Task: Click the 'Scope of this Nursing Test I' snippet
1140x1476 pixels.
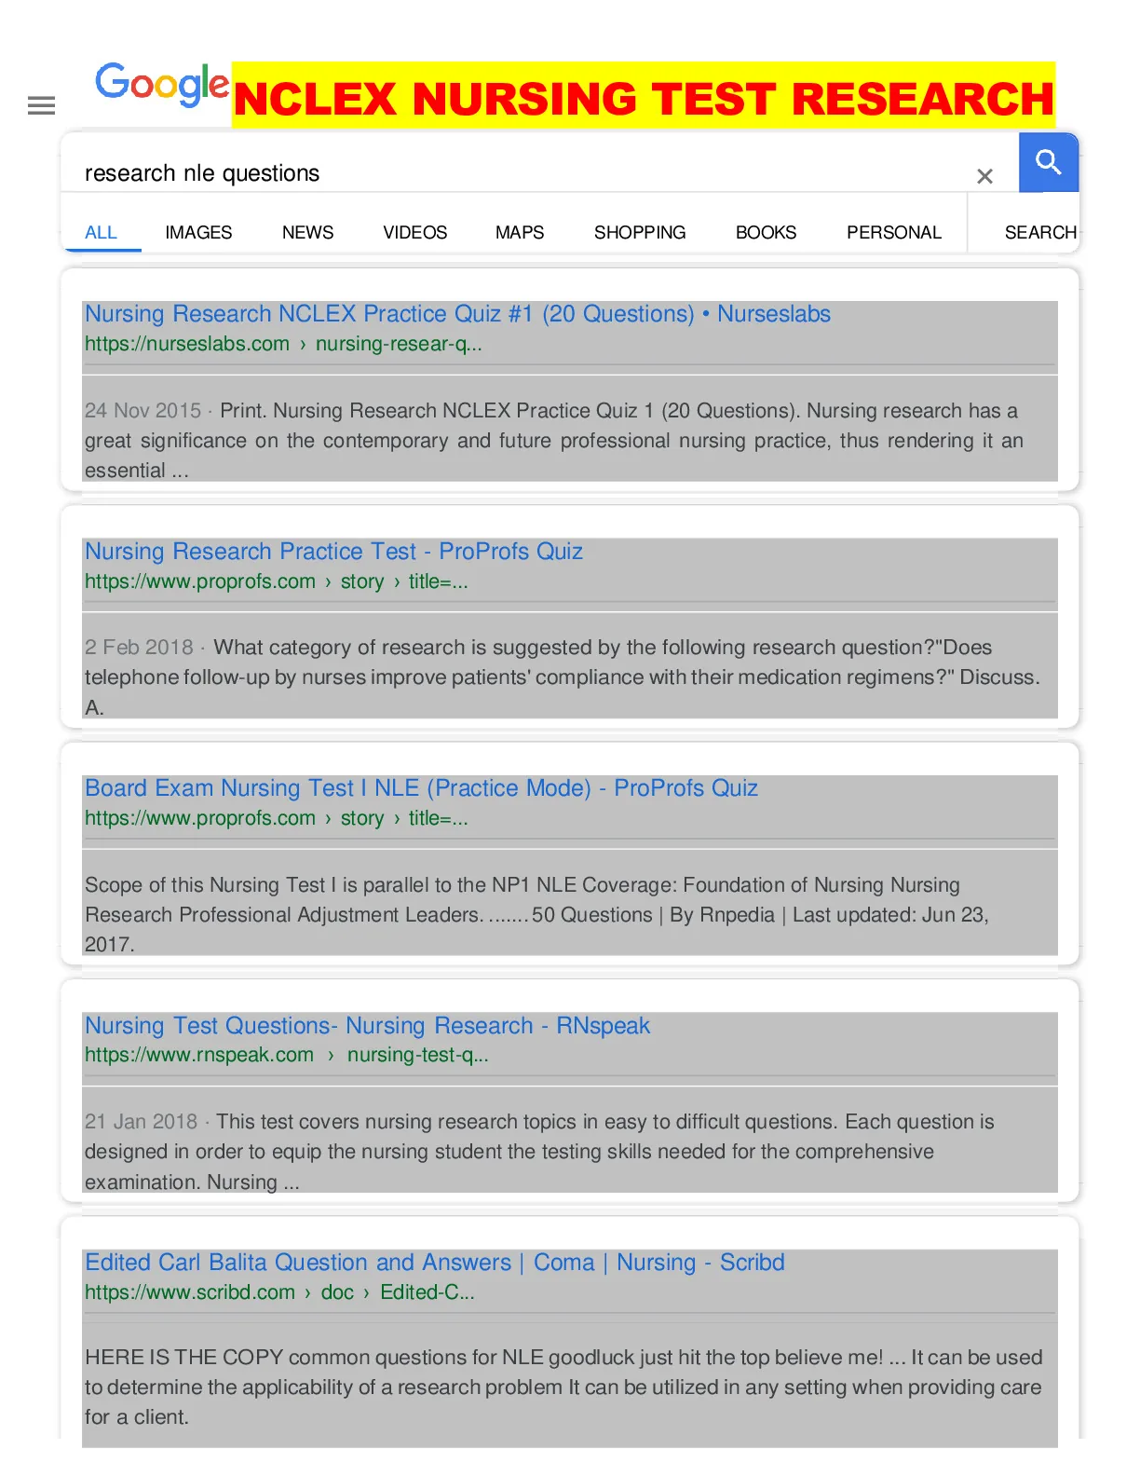Action: click(536, 915)
